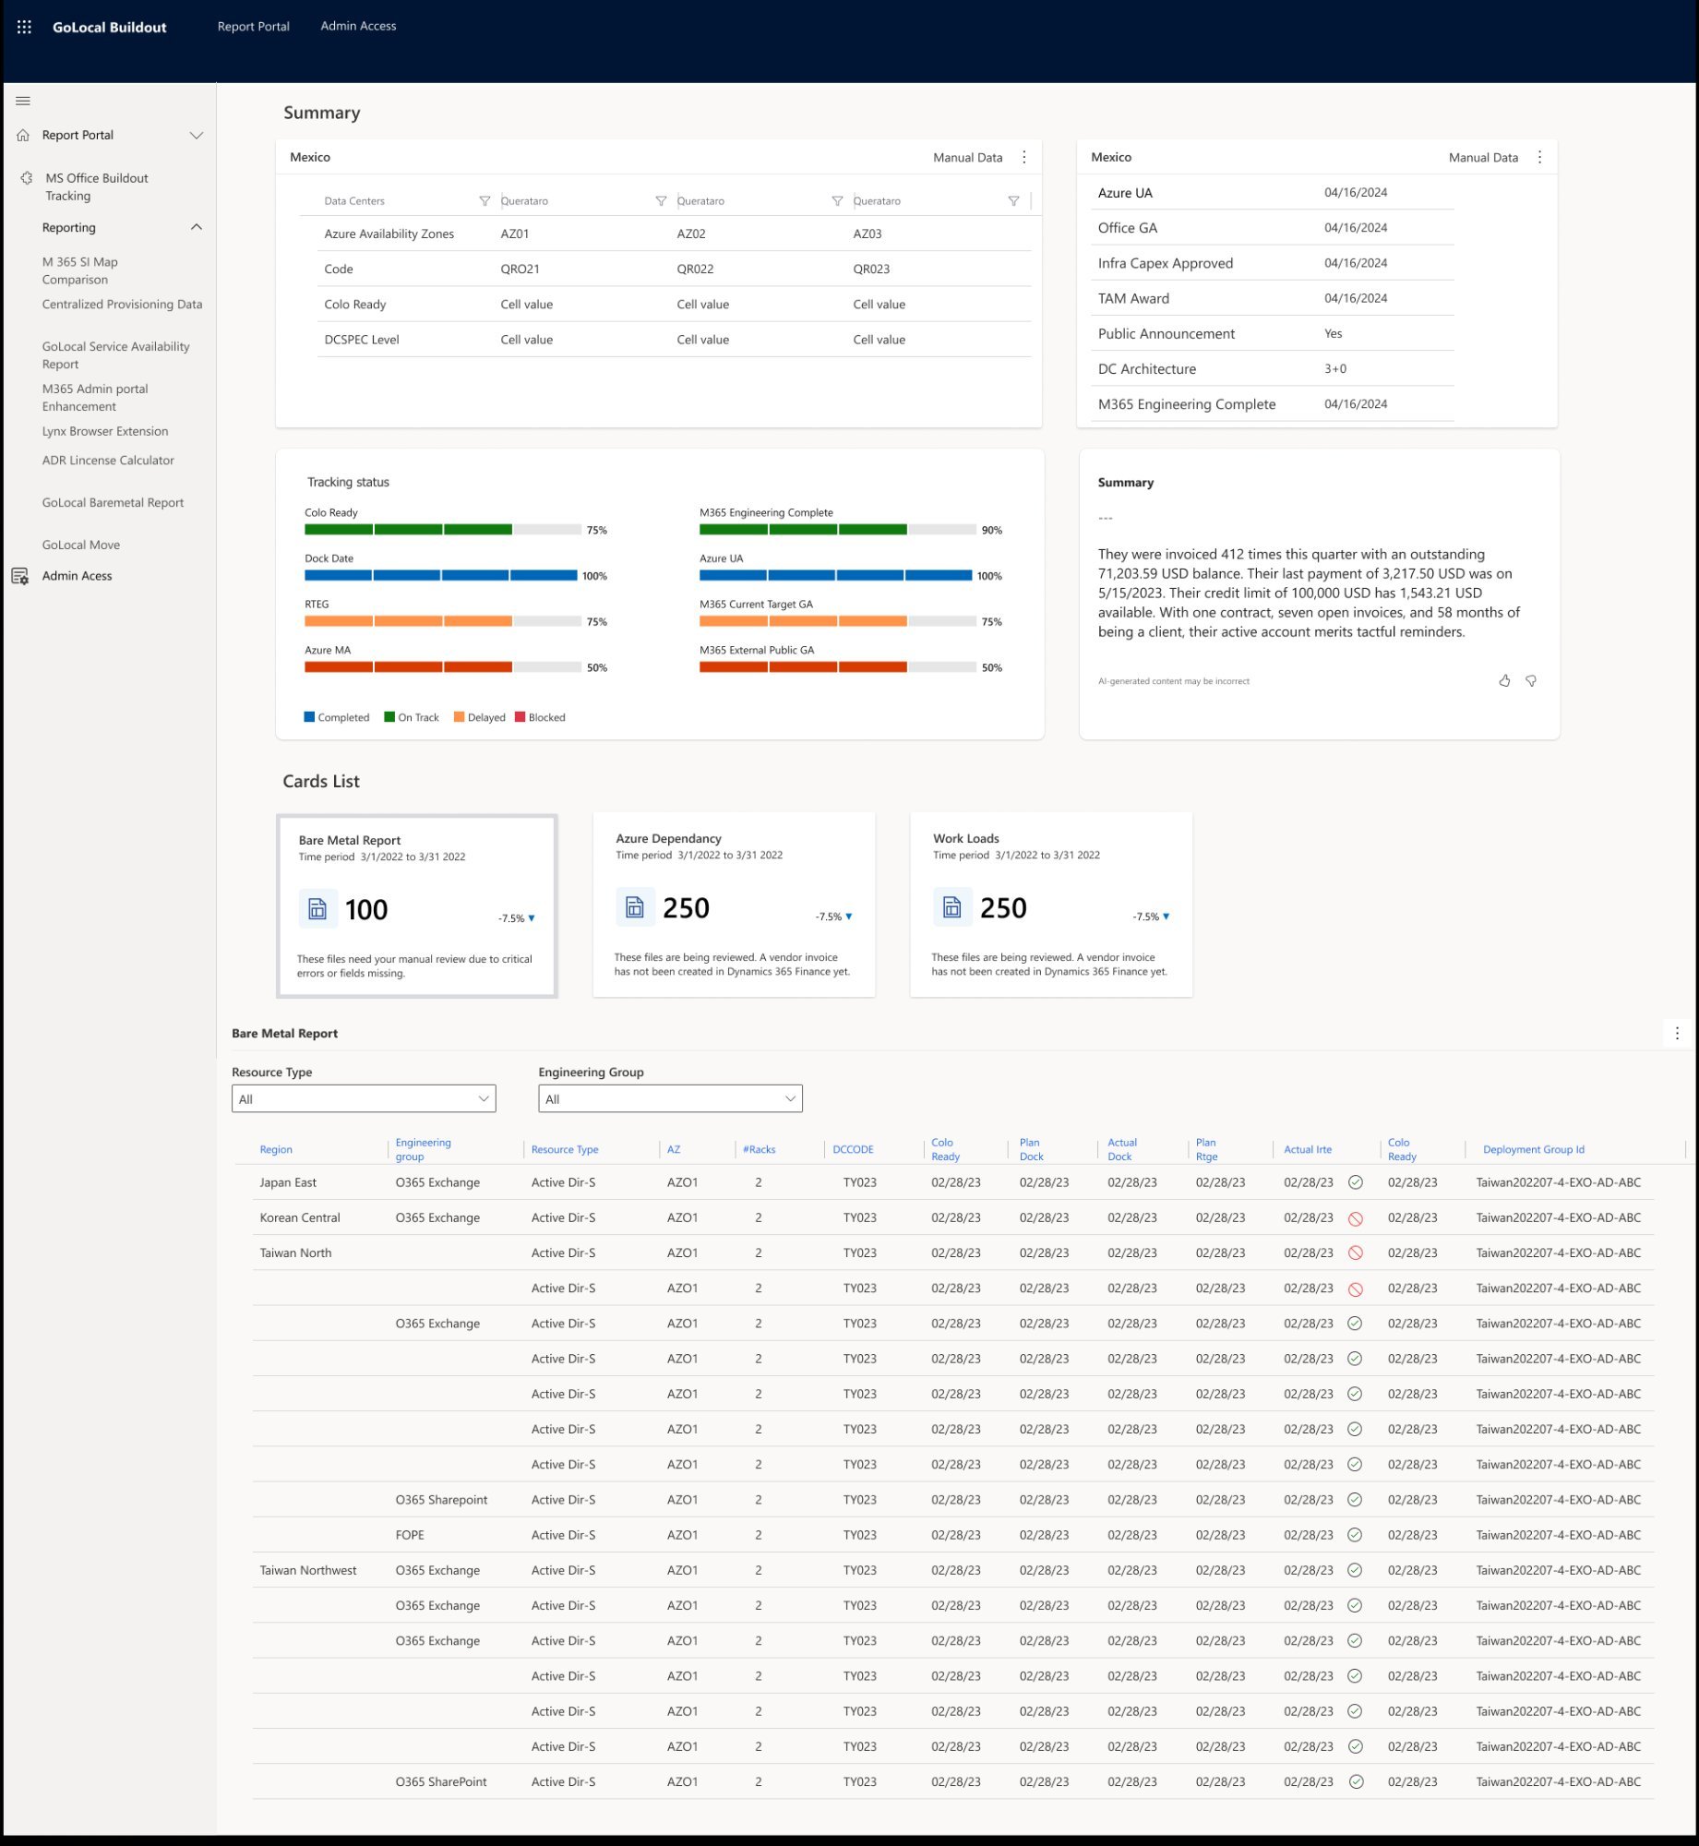The width and height of the screenshot is (1699, 1846).
Task: Collapse sidebar with the hamburger icon
Action: click(24, 101)
